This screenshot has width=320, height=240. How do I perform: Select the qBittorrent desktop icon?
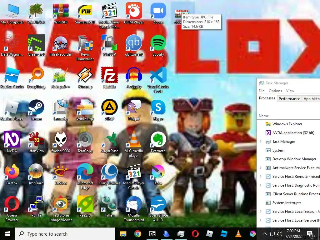point(134,46)
